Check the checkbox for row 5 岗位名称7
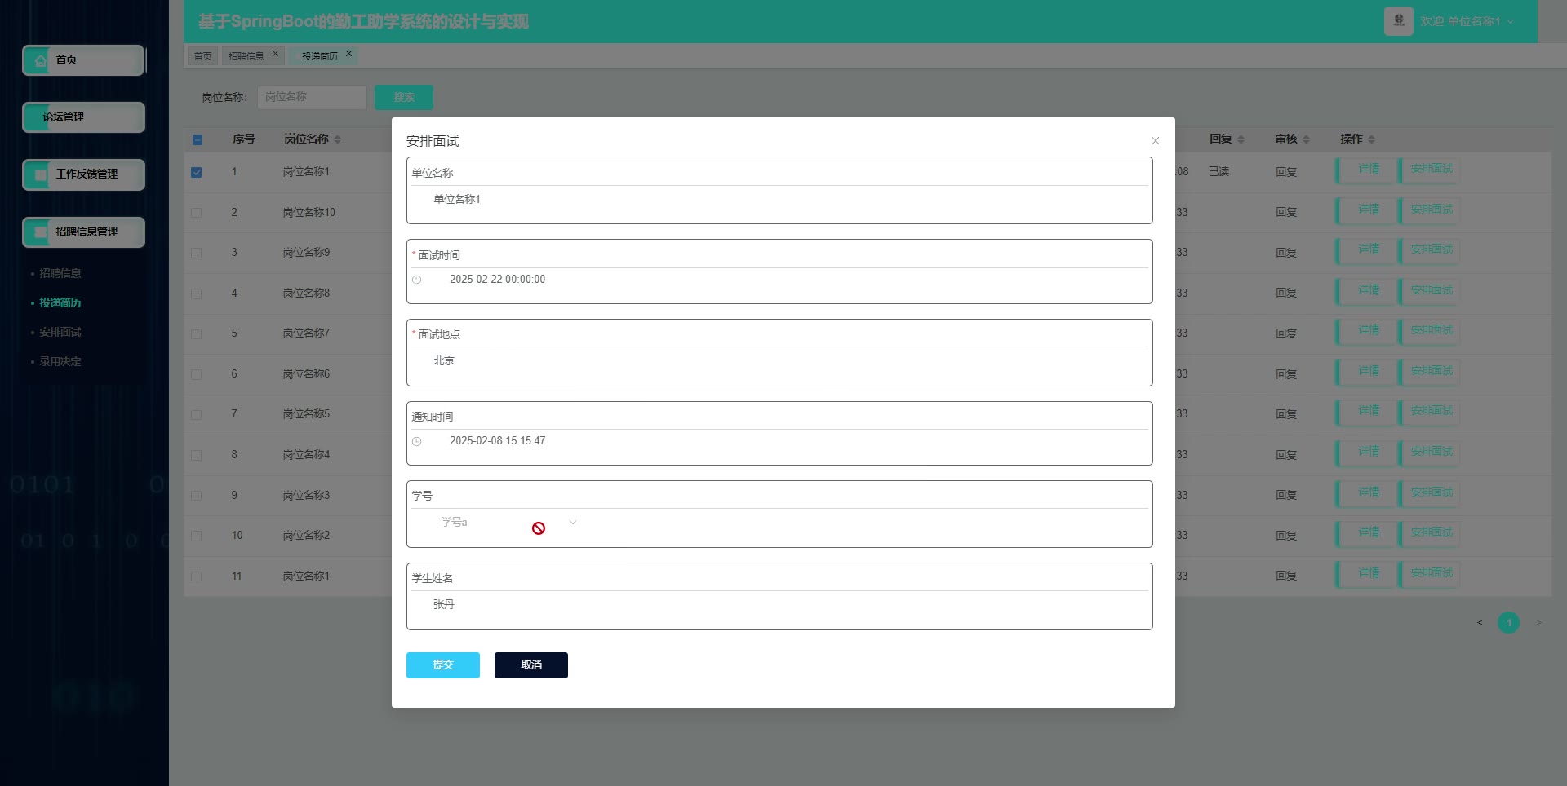1567x786 pixels. (x=197, y=333)
